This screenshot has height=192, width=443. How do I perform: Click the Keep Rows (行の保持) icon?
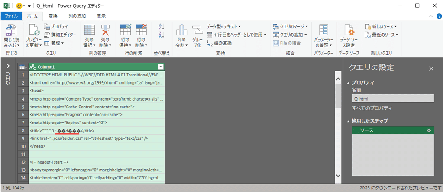click(x=125, y=30)
